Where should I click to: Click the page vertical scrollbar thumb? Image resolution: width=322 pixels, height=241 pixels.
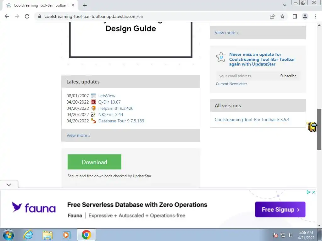pos(319,129)
